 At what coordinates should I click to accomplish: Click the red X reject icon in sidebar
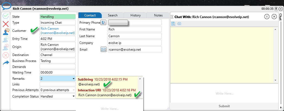(5, 24)
